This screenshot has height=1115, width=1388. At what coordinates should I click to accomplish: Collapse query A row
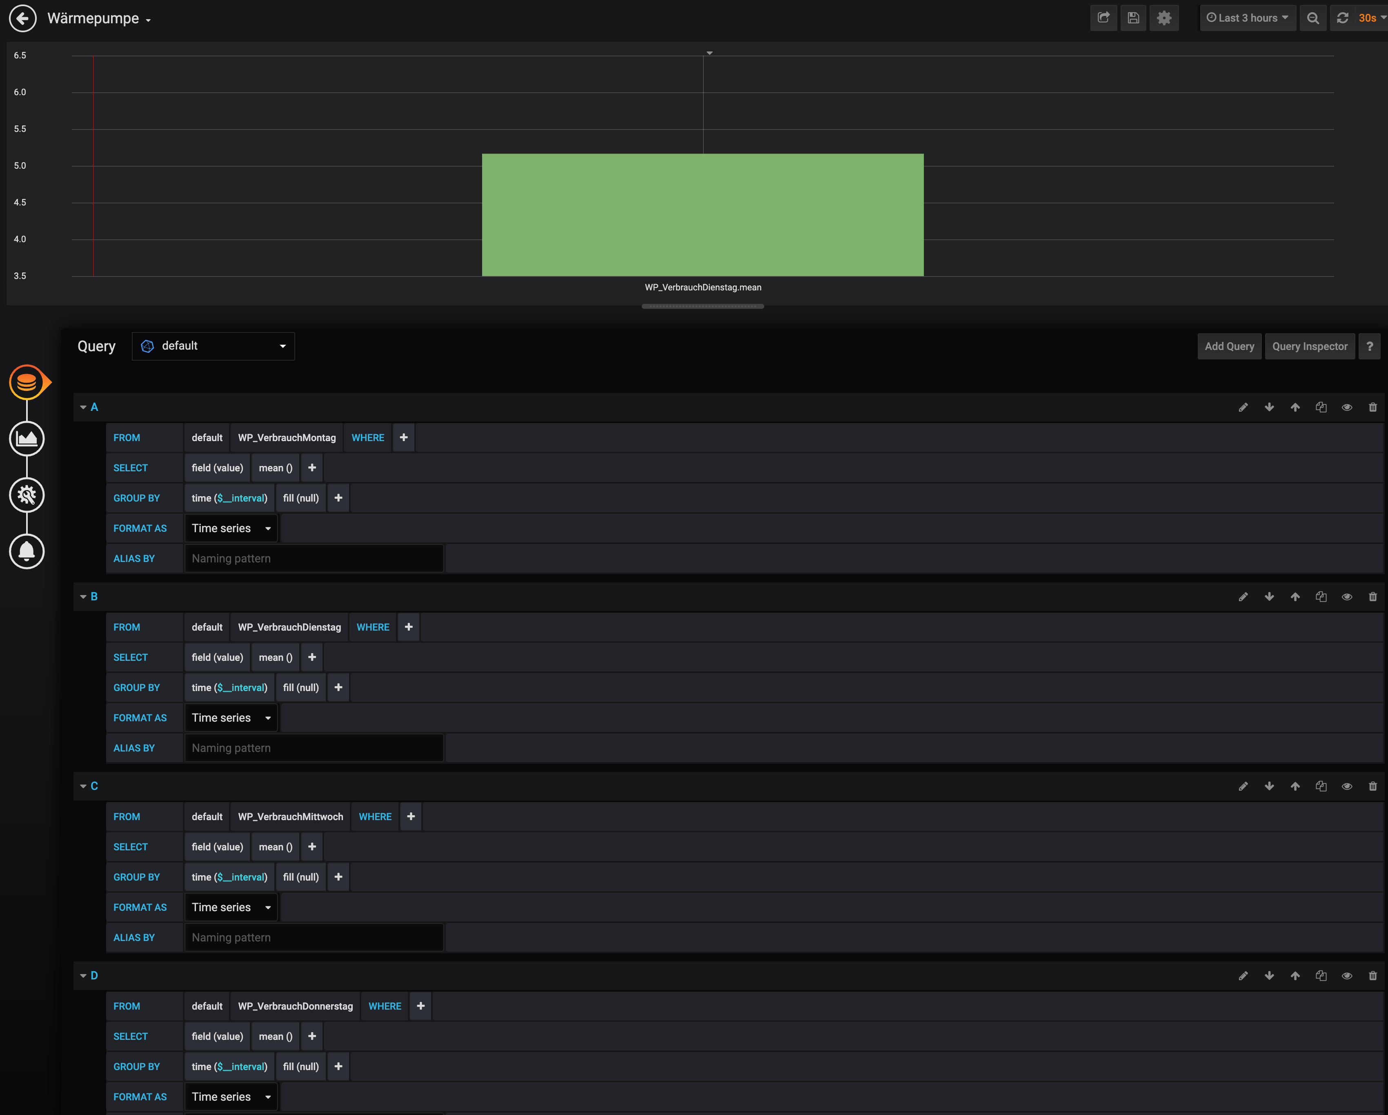83,407
